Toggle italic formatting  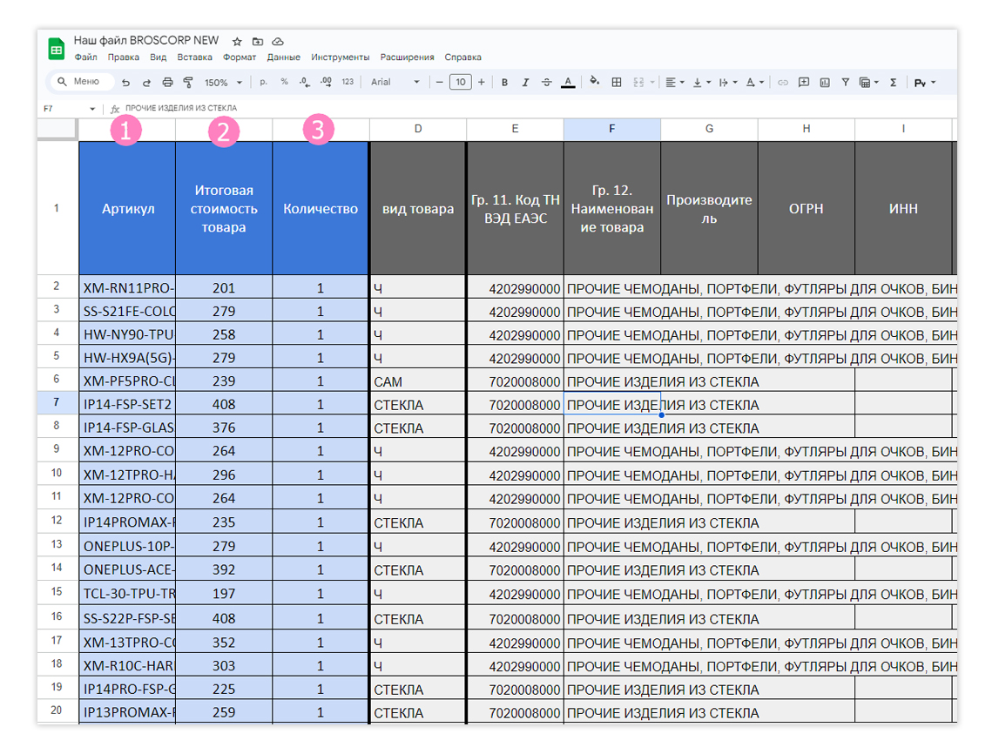525,82
